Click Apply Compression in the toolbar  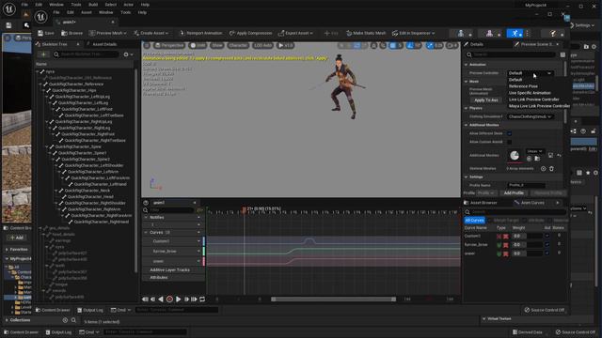(x=251, y=34)
